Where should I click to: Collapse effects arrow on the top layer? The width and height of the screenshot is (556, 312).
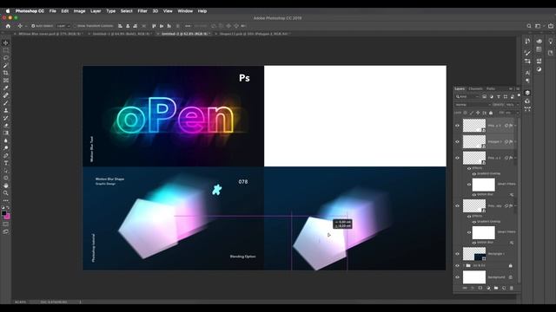pyautogui.click(x=515, y=126)
